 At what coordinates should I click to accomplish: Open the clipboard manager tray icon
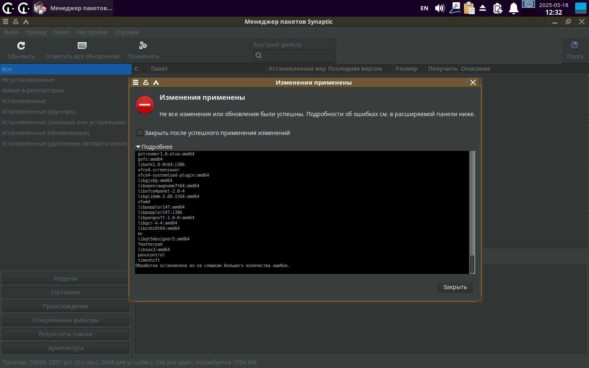(469, 8)
